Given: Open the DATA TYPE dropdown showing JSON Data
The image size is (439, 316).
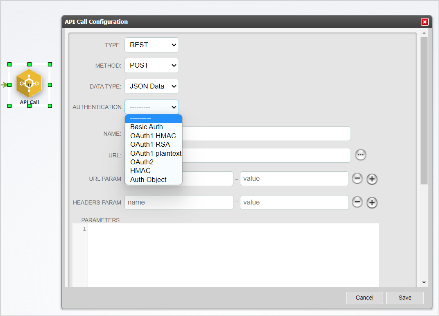Looking at the screenshot, I should pos(152,86).
